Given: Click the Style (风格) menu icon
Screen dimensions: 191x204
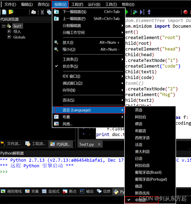Looking at the screenshot, I should pyautogui.click(x=57, y=124).
